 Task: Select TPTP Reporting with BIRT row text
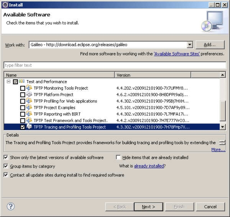57,114
